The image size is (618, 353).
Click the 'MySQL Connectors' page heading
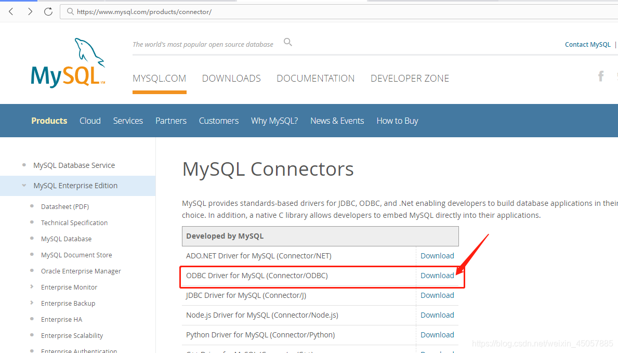[268, 169]
